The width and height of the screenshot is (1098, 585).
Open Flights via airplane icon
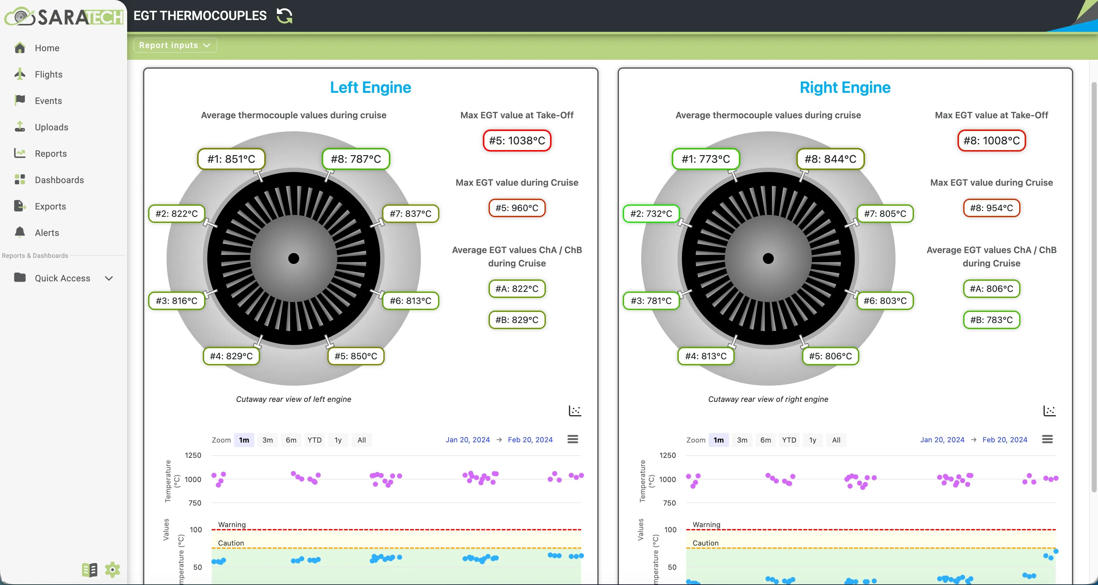click(20, 74)
